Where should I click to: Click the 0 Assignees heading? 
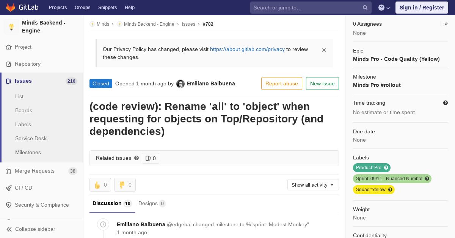point(367,24)
